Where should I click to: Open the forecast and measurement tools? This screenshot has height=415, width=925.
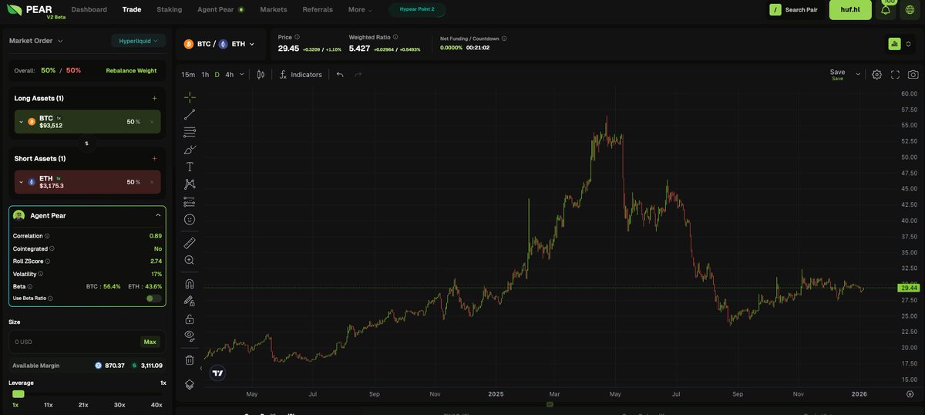(x=190, y=201)
